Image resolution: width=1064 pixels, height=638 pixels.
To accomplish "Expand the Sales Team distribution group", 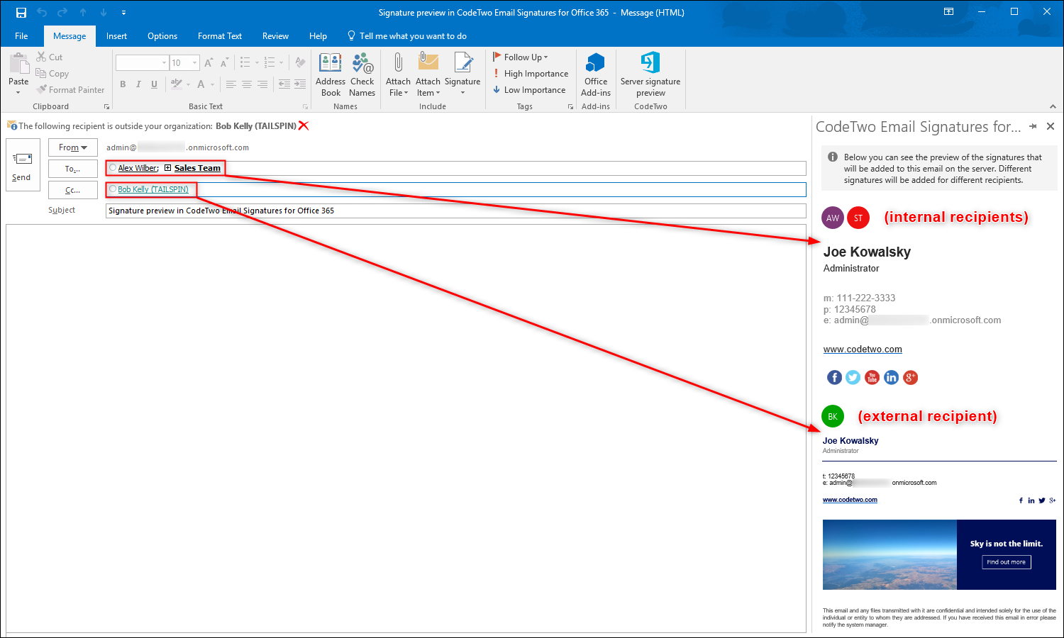I will (167, 168).
